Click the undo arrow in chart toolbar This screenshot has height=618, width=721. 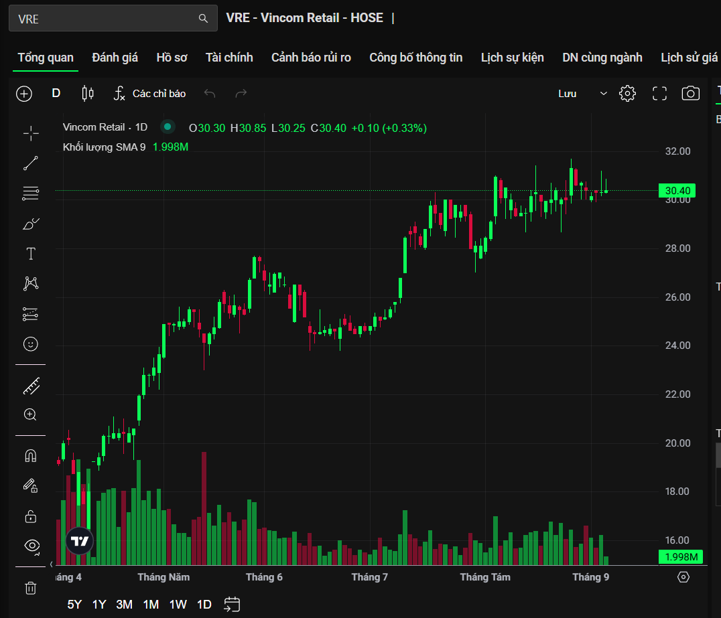pos(210,94)
